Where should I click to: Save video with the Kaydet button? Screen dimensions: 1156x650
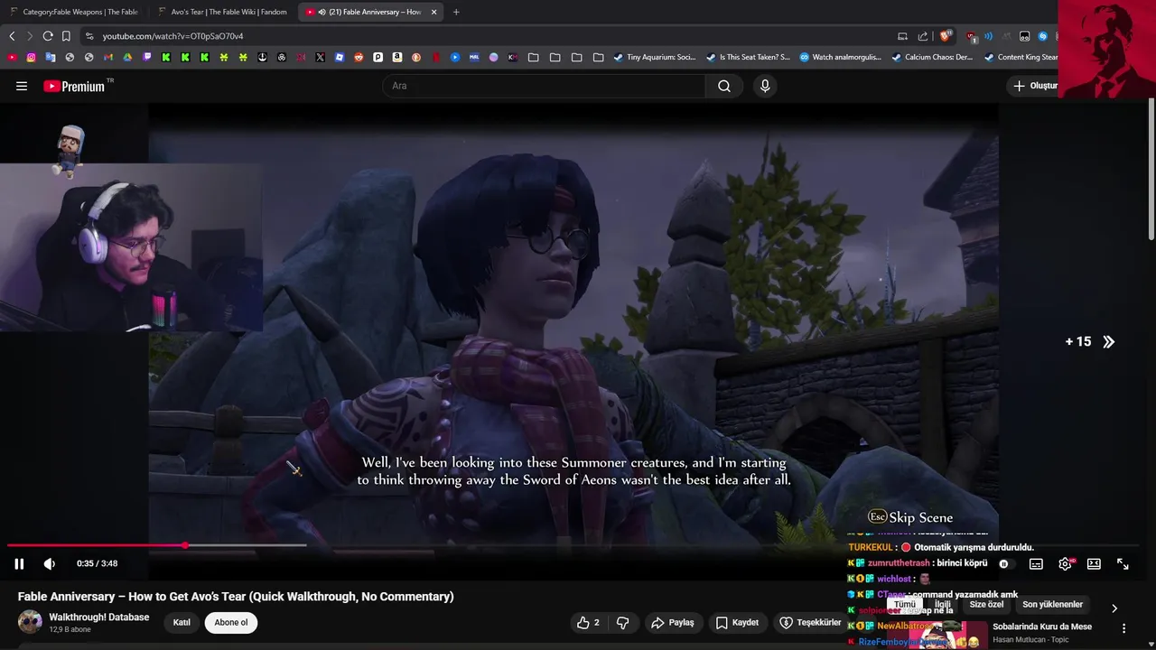coord(737,622)
